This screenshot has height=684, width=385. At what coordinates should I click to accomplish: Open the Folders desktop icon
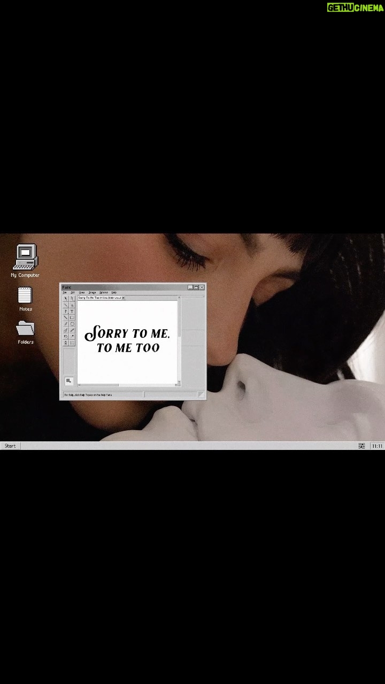tap(25, 332)
